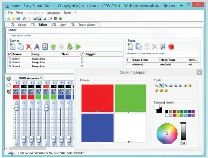Select the blue fixture square
This screenshot has height=158, width=208.
98,128
